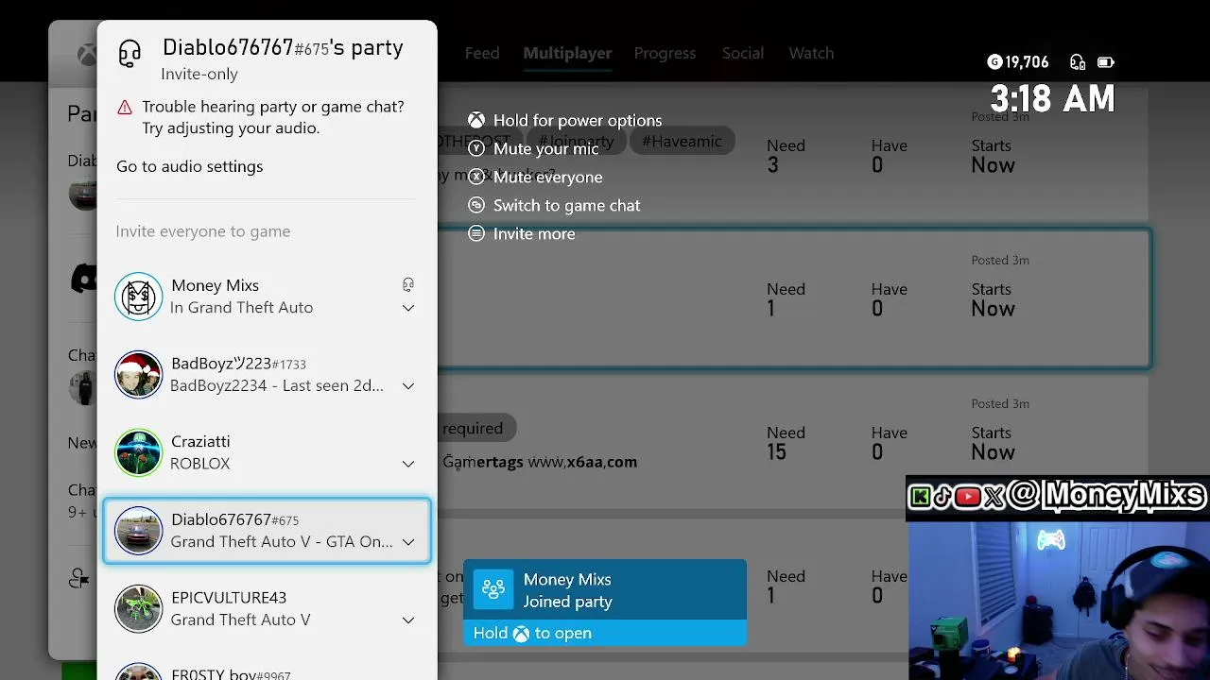Click the 19,706 Gamerscore value

1027,62
